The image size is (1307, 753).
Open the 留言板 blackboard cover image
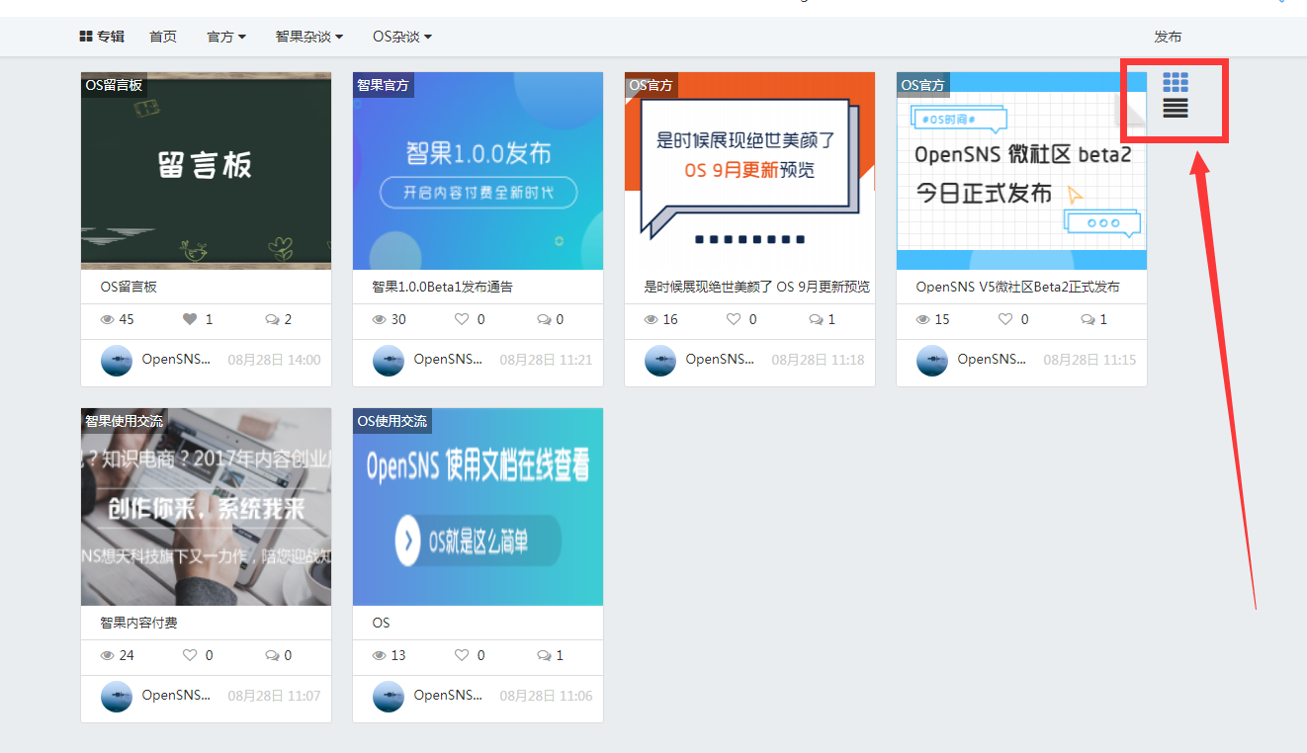coord(206,171)
